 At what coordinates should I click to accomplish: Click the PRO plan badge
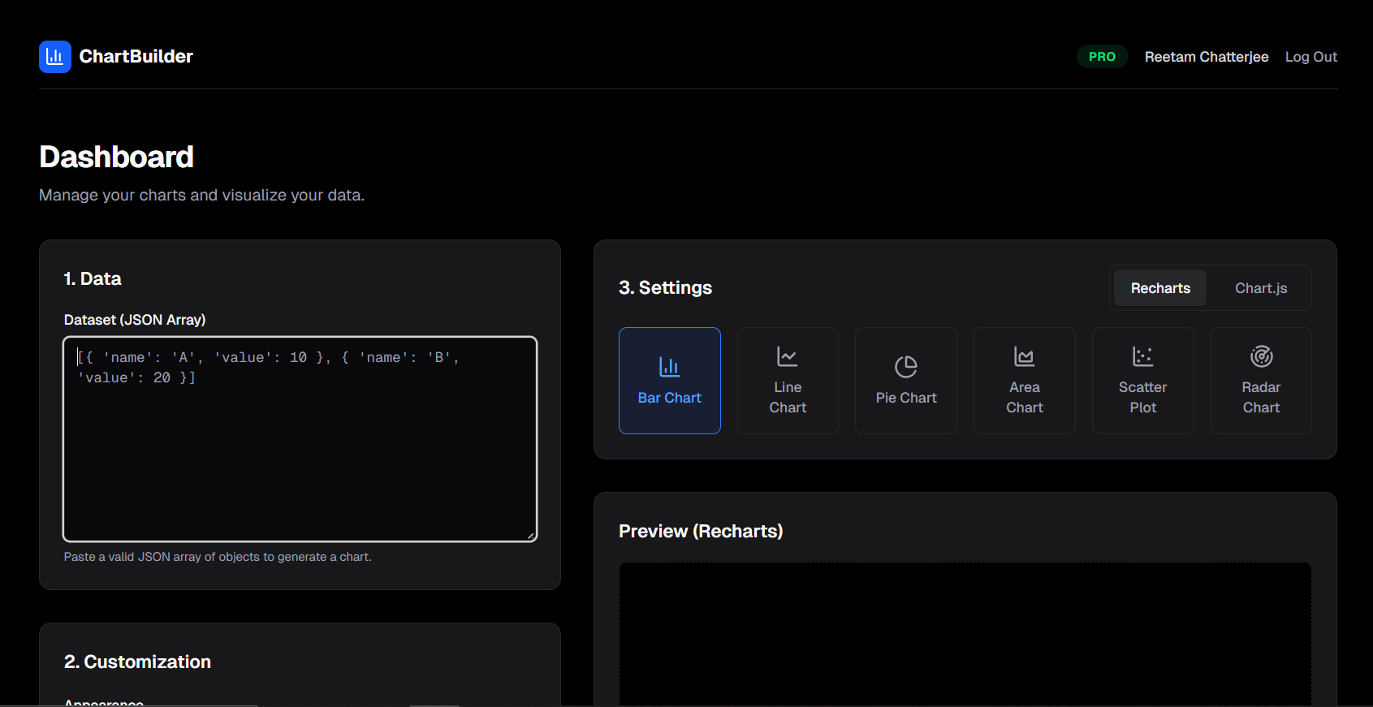[x=1102, y=57]
